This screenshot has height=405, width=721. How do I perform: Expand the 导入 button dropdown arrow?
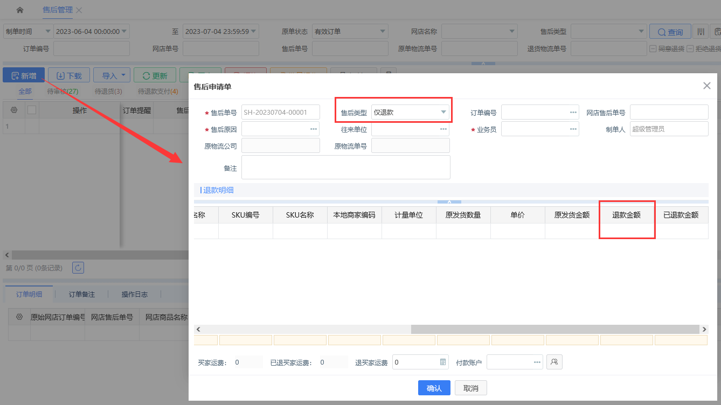124,75
